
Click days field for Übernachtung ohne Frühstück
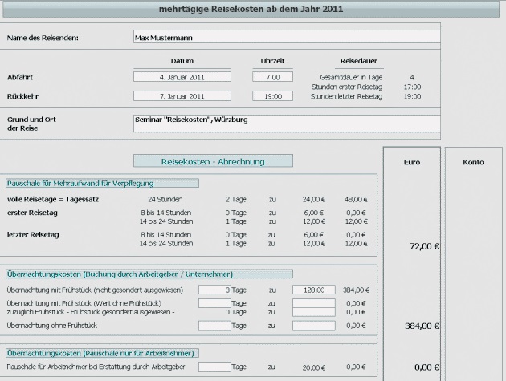214,326
